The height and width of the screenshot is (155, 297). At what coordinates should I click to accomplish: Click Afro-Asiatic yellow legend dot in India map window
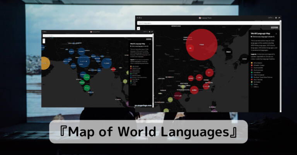[x=131, y=67]
